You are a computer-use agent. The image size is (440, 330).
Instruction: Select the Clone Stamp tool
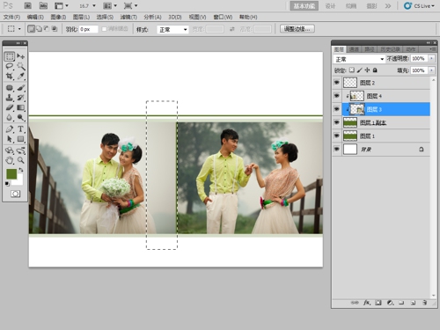(x=10, y=98)
